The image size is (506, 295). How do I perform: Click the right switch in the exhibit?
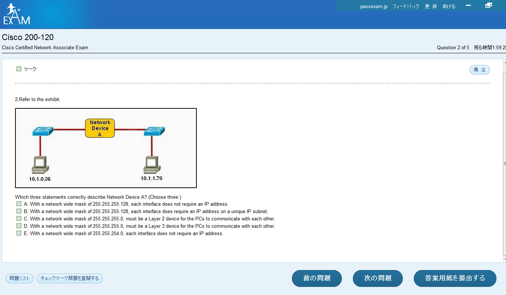154,131
